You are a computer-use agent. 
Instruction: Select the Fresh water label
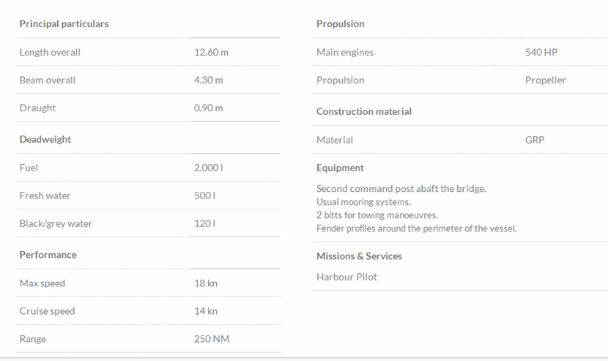(45, 196)
